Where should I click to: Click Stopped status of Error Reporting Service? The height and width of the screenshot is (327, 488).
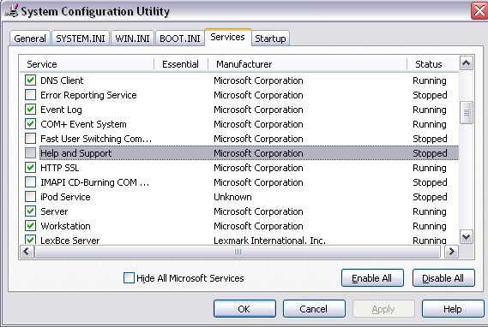tap(430, 95)
